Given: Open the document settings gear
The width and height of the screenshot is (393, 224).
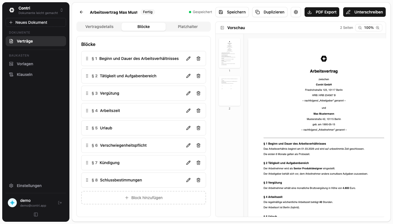Looking at the screenshot, I should 296,12.
